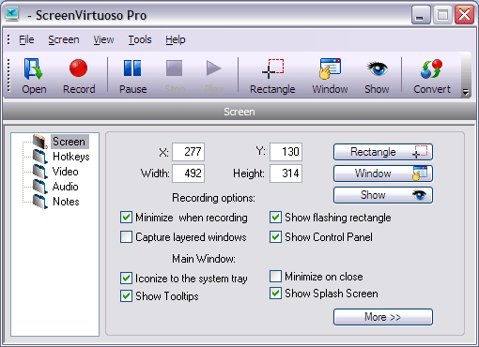Toggle Minimize on close checkbox
Viewport: 479px width, 347px height.
point(275,277)
